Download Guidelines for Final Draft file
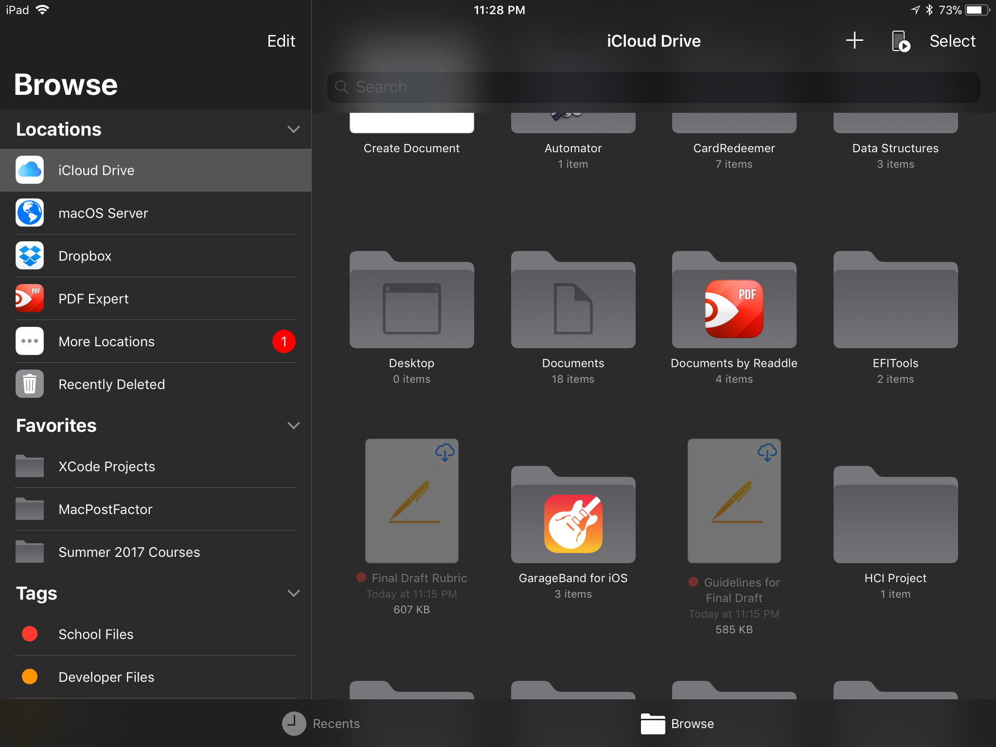This screenshot has width=996, height=747. tap(767, 452)
